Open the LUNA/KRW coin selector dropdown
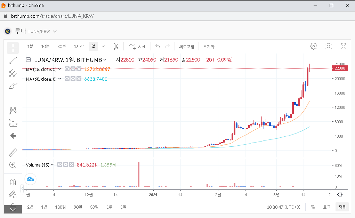This screenshot has width=355, height=218. point(55,32)
